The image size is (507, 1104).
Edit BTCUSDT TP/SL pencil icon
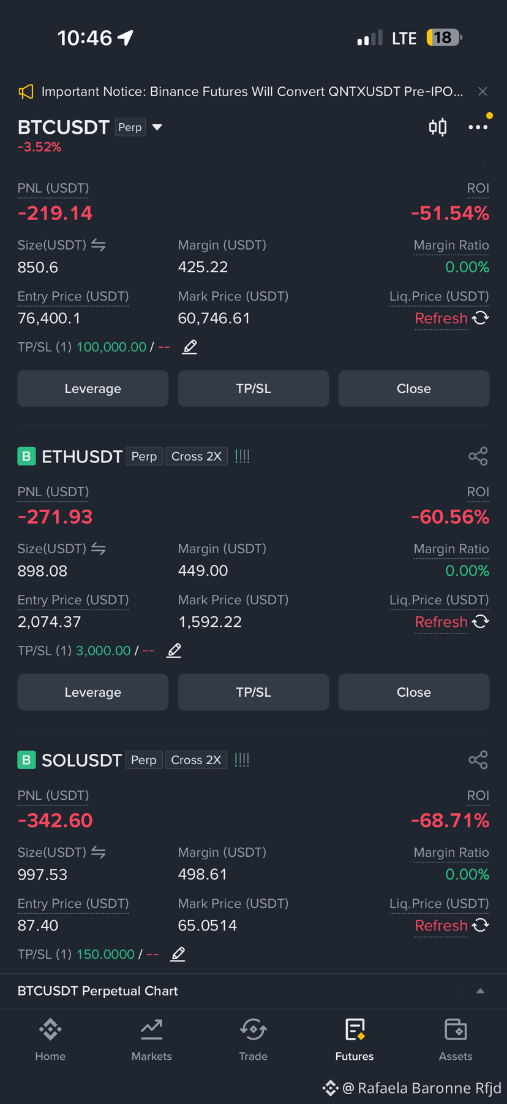point(190,347)
